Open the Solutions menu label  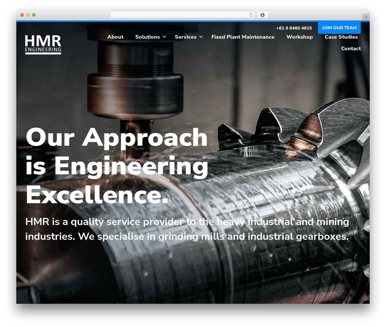pos(147,37)
